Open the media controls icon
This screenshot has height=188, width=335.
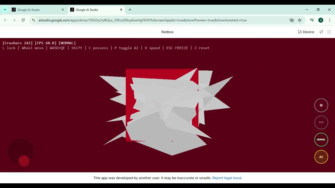click(x=312, y=20)
